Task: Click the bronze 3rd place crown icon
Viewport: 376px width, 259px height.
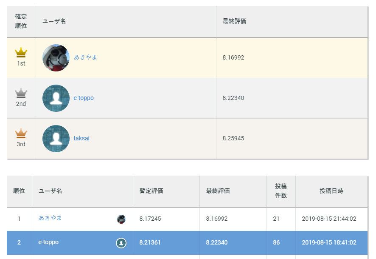Action: (21, 133)
